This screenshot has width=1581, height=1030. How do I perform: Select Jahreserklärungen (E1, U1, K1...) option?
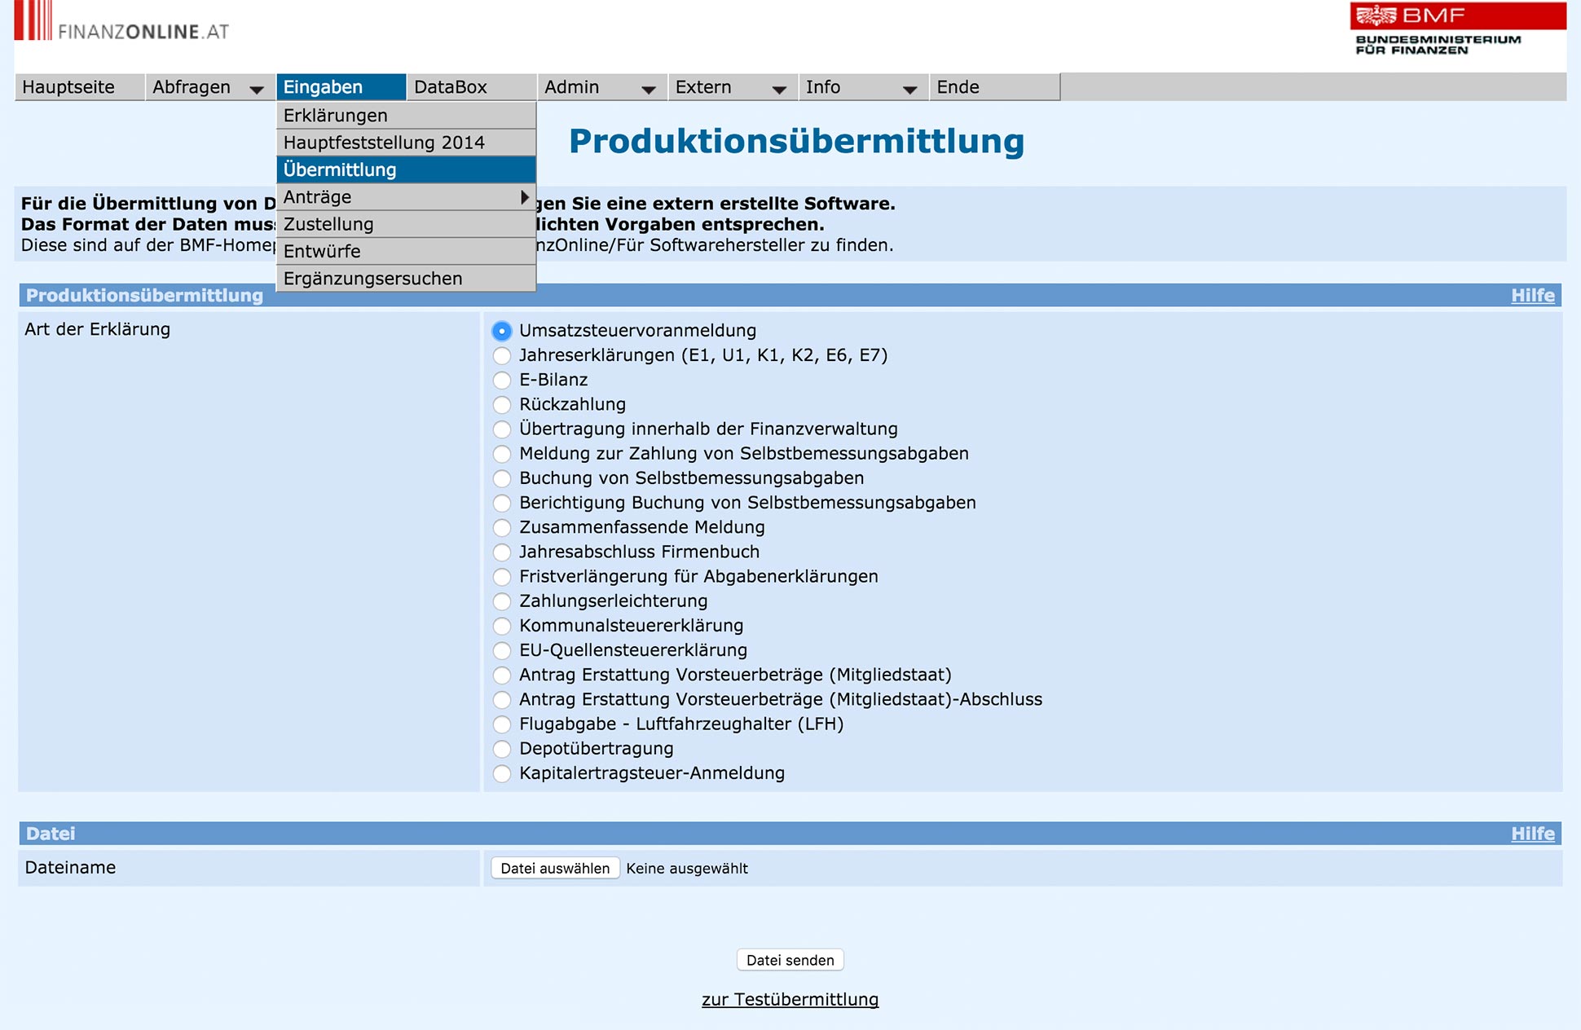[x=502, y=355]
